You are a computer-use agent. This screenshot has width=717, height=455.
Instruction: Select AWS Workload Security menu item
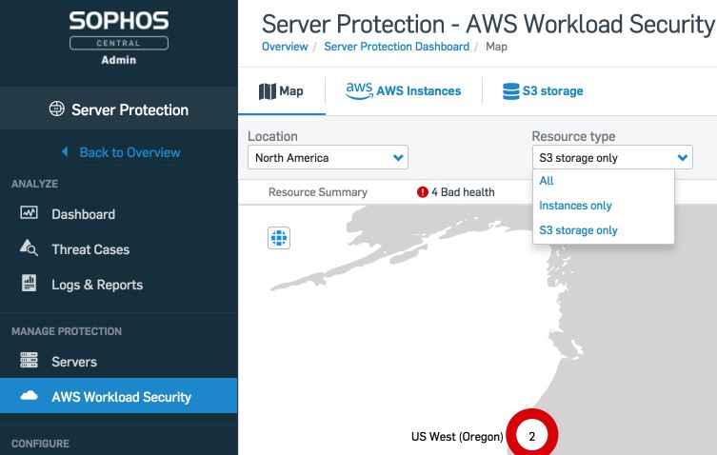(119, 396)
